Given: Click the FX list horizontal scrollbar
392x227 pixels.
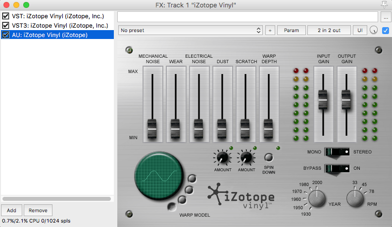Looking at the screenshot, I should [57, 199].
